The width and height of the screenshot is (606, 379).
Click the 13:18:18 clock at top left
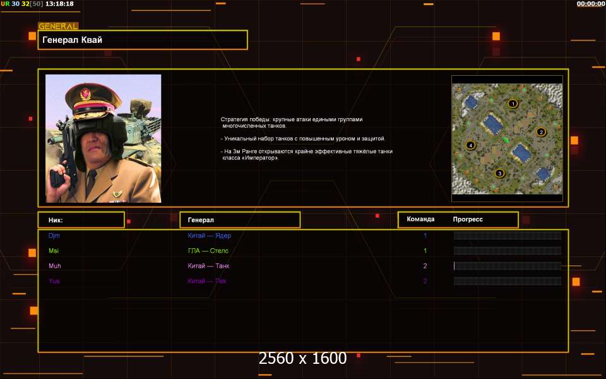59,4
